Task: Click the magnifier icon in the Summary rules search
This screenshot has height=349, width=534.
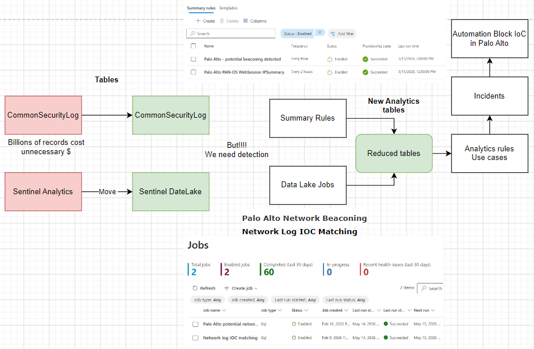Action: [x=192, y=34]
